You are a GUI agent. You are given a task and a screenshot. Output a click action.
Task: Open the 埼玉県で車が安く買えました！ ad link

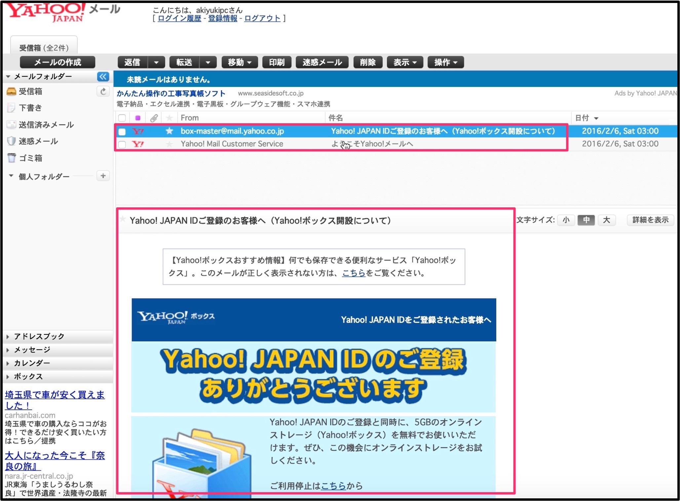[x=55, y=400]
